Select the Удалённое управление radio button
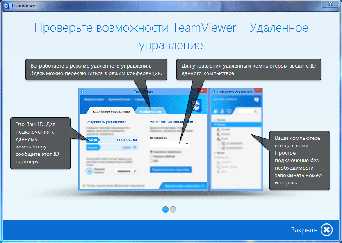This screenshot has width=342, height=243. pyautogui.click(x=152, y=152)
